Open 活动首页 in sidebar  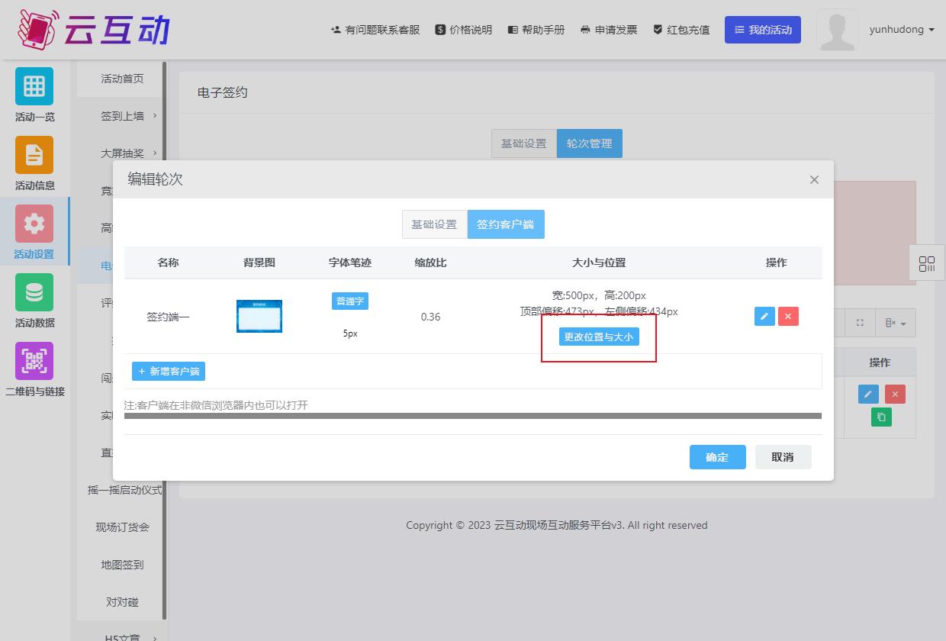tap(122, 79)
